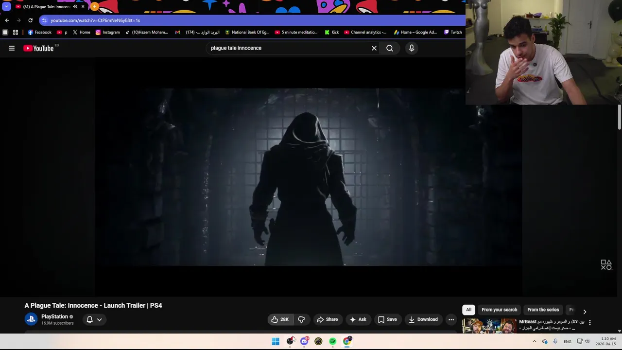The width and height of the screenshot is (622, 350).
Task: Clear the search box with the X
Action: point(374,48)
